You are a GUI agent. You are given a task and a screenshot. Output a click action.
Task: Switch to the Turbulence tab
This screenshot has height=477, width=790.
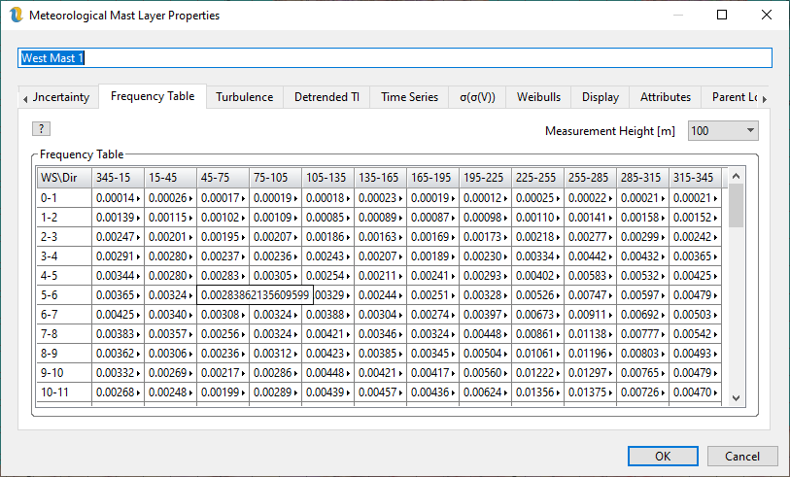point(245,97)
